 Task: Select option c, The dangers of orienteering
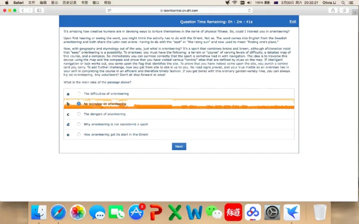pos(79,114)
